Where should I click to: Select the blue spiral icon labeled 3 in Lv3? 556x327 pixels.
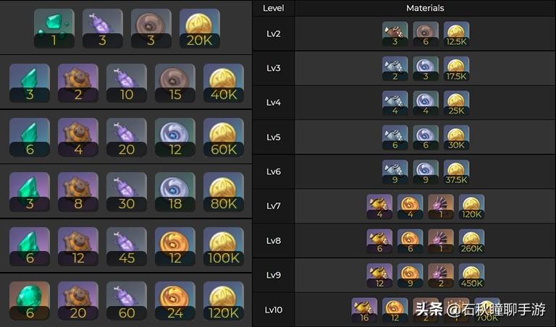[426, 69]
